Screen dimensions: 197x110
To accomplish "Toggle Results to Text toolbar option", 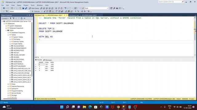I will click(x=66, y=11).
